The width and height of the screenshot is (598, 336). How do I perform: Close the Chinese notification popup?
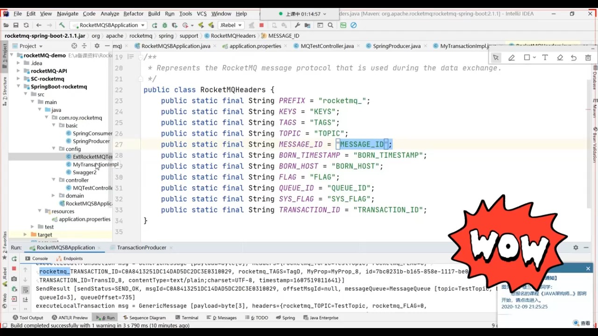[x=588, y=268]
